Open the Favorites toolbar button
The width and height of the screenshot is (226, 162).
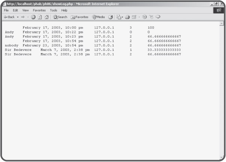(x=79, y=17)
